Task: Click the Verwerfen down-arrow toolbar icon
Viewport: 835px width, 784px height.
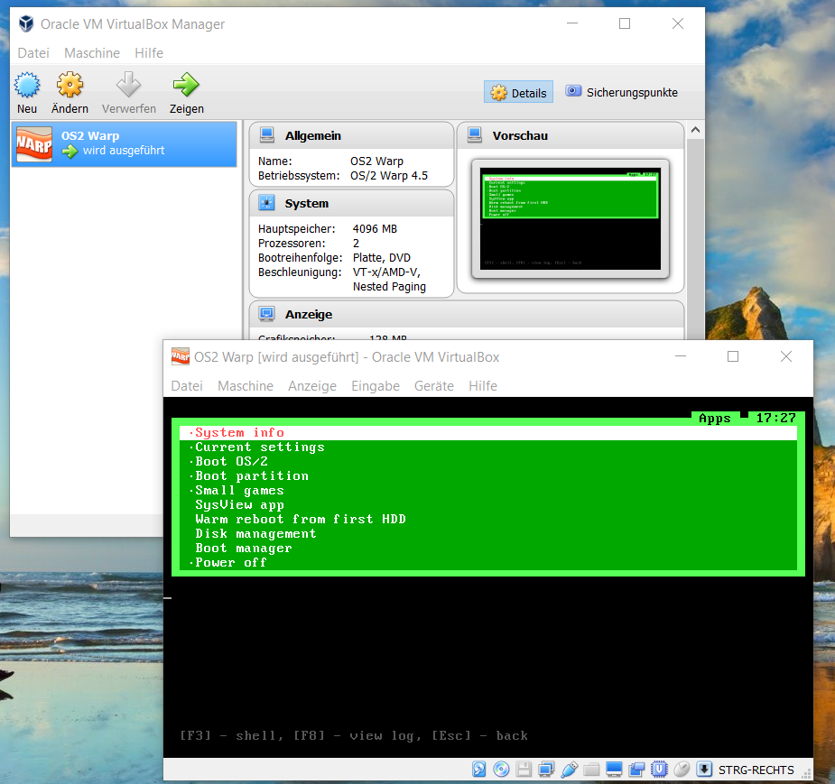Action: [128, 84]
